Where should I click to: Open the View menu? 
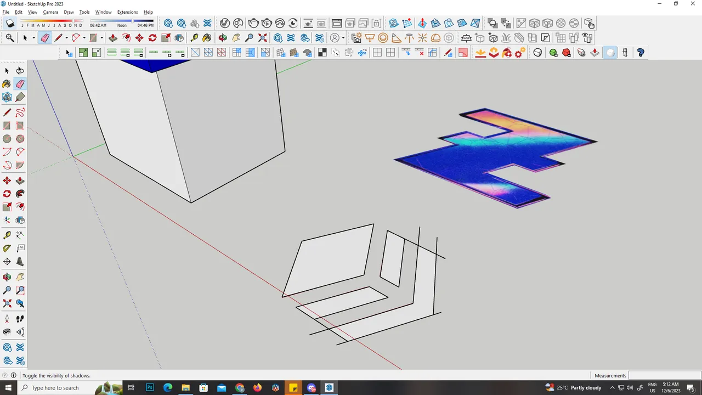pyautogui.click(x=32, y=12)
